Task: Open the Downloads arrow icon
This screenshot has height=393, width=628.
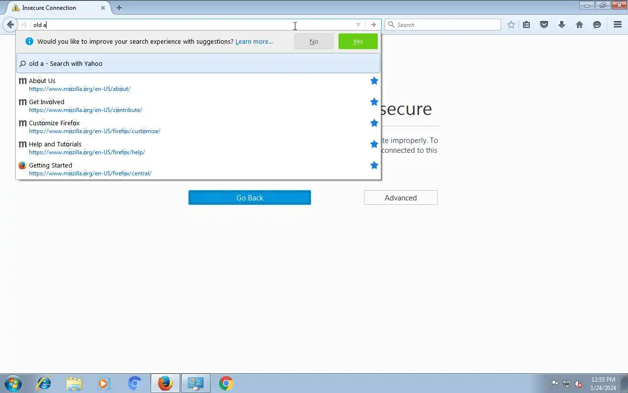Action: [562, 25]
